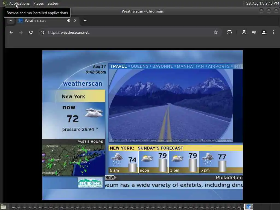Open the Places menu

38,3
